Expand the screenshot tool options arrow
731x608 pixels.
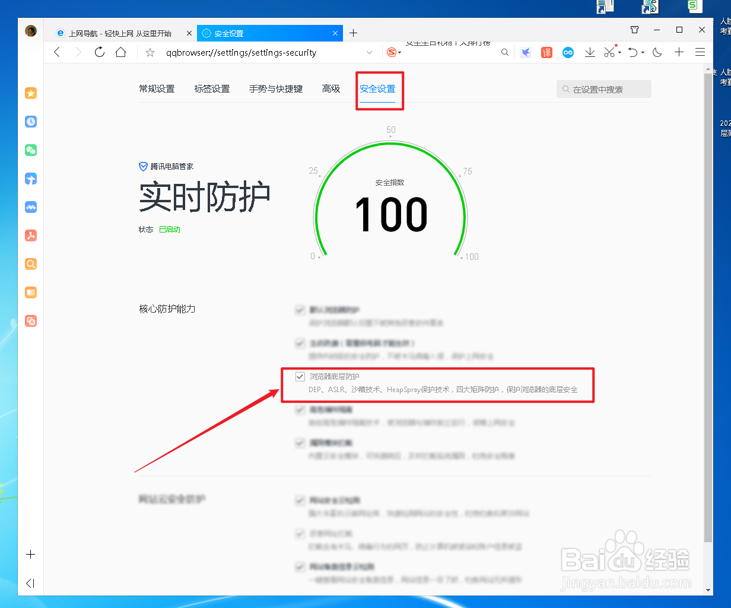point(619,53)
